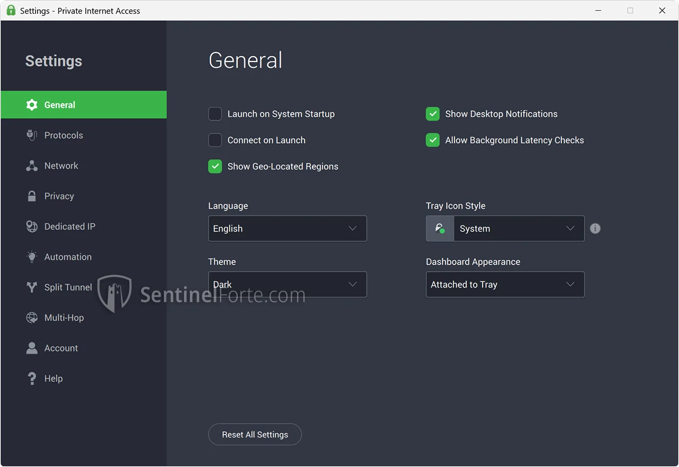Click the General gear icon in sidebar

click(32, 105)
